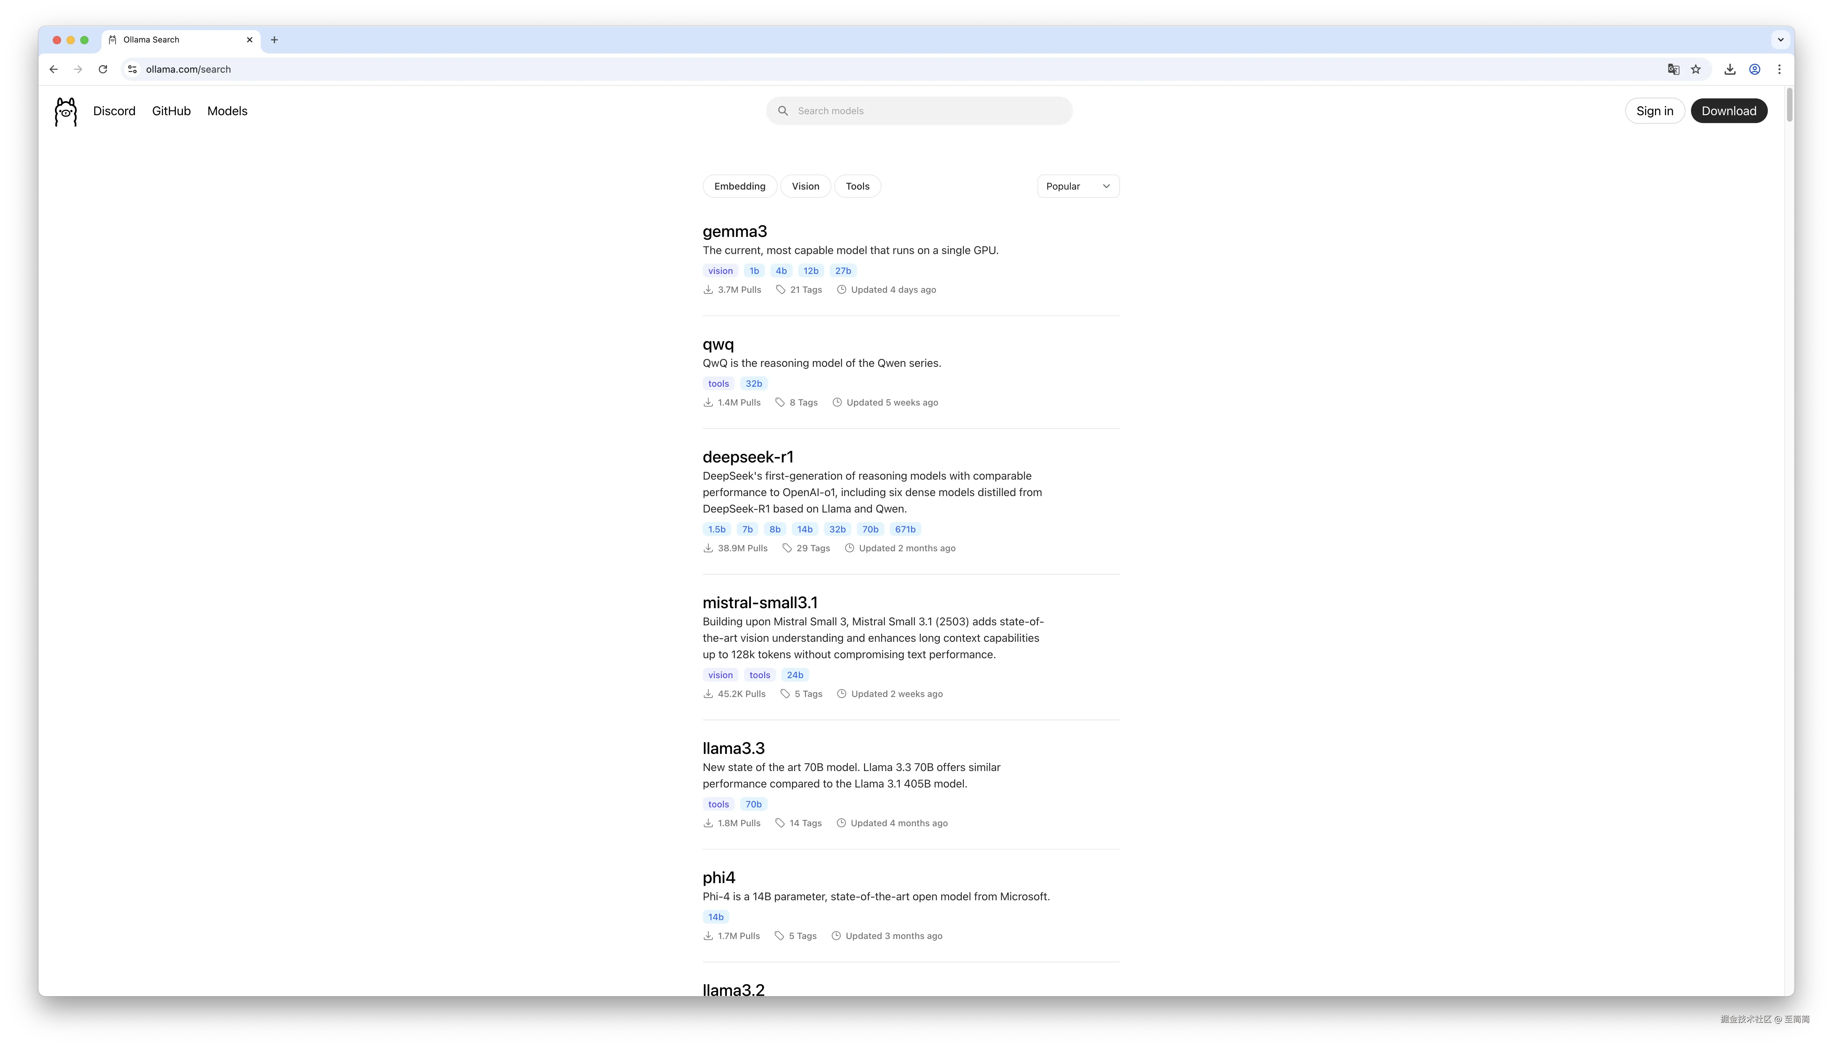The image size is (1833, 1047).
Task: Toggle the Tools filter
Action: click(x=857, y=186)
